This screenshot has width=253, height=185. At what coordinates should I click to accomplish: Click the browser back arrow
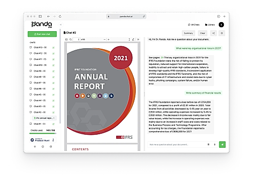click(48, 17)
